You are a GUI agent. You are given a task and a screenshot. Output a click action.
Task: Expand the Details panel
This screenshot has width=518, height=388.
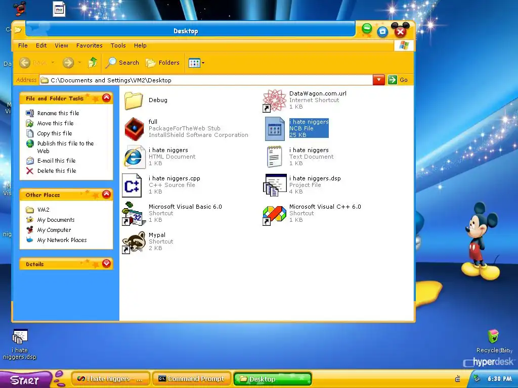tap(106, 263)
